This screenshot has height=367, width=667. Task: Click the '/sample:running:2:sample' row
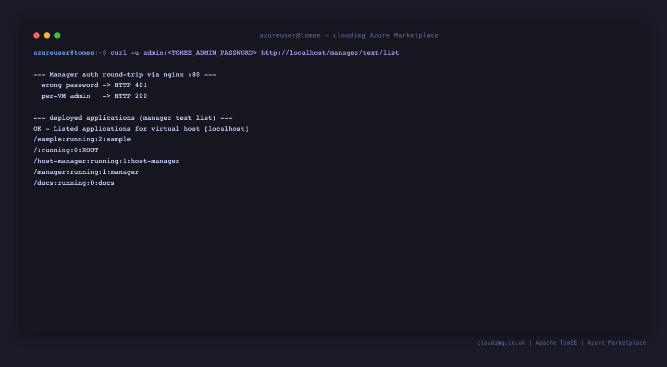coord(82,140)
